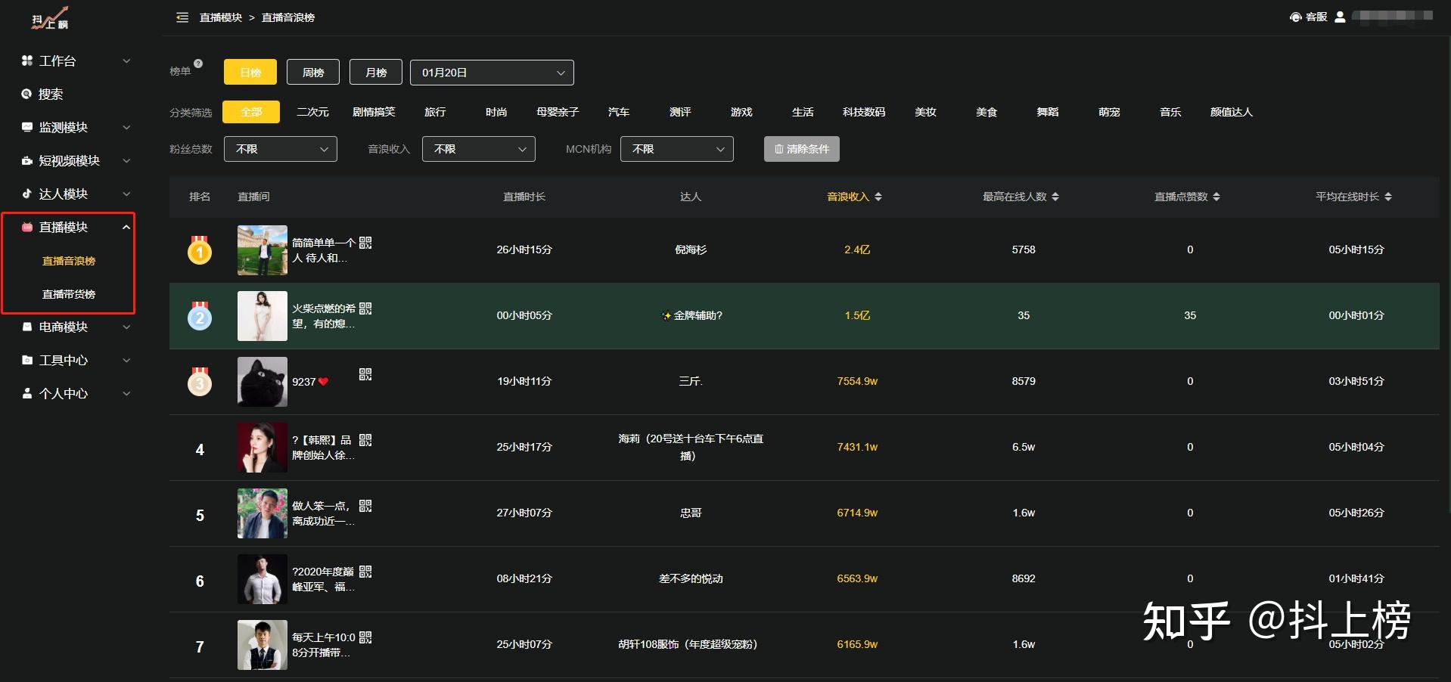Click the 清除条件 clear conditions button
This screenshot has height=682, width=1451.
point(801,149)
